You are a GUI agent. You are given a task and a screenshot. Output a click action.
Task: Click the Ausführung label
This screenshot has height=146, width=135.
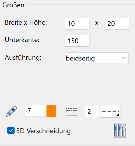click(23, 57)
